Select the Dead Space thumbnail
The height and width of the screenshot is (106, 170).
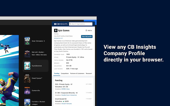pos(27,78)
